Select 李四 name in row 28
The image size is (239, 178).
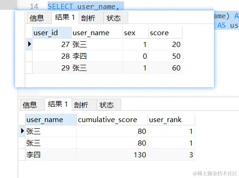tap(97, 56)
